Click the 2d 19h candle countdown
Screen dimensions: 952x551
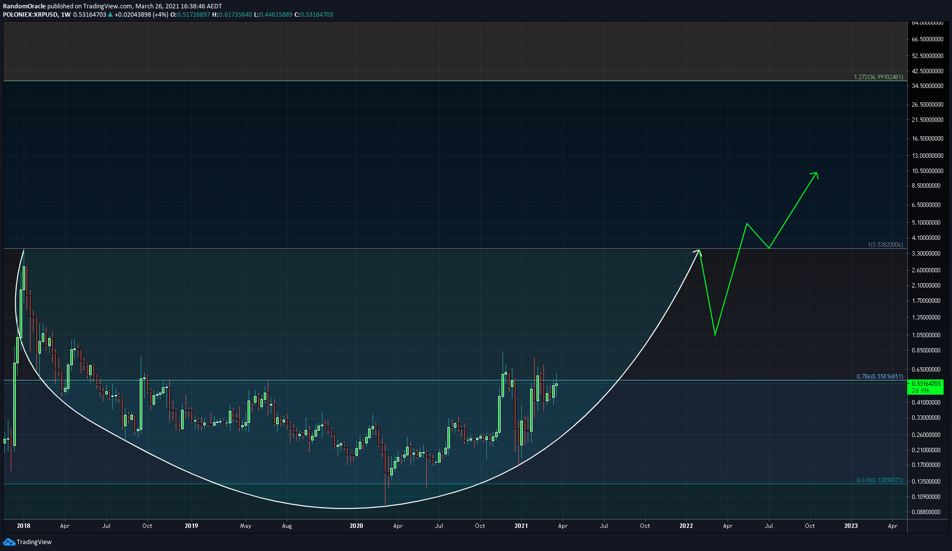coord(920,391)
